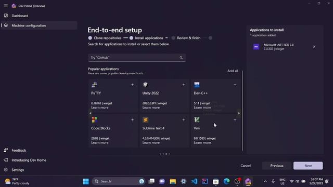Open Learn more for Dev-C++
This screenshot has width=333, height=187.
pos(202,108)
